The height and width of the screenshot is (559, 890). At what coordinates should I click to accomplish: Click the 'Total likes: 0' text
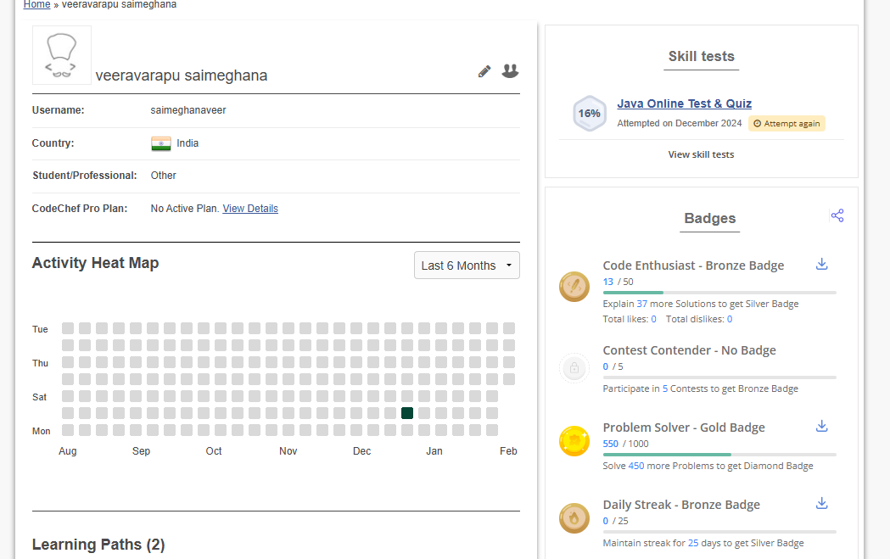coord(630,319)
